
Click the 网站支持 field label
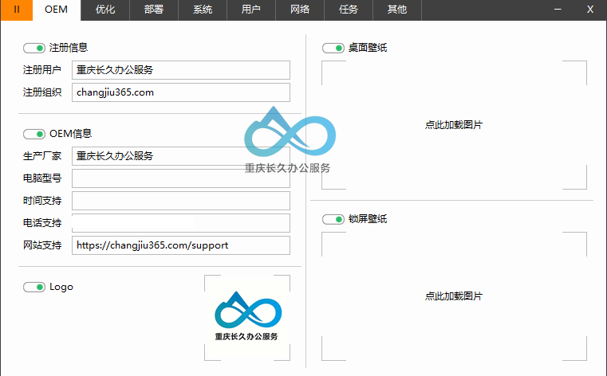pyautogui.click(x=42, y=245)
